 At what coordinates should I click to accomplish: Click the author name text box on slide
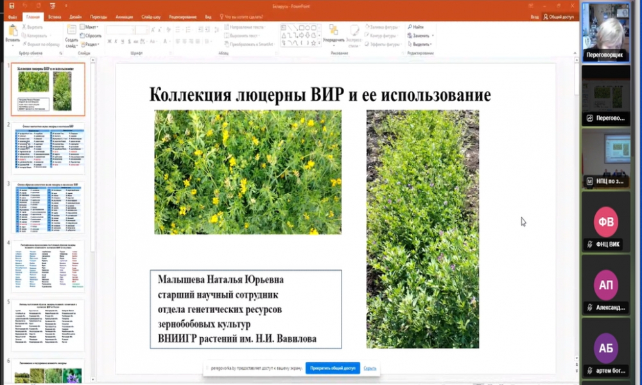[246, 309]
